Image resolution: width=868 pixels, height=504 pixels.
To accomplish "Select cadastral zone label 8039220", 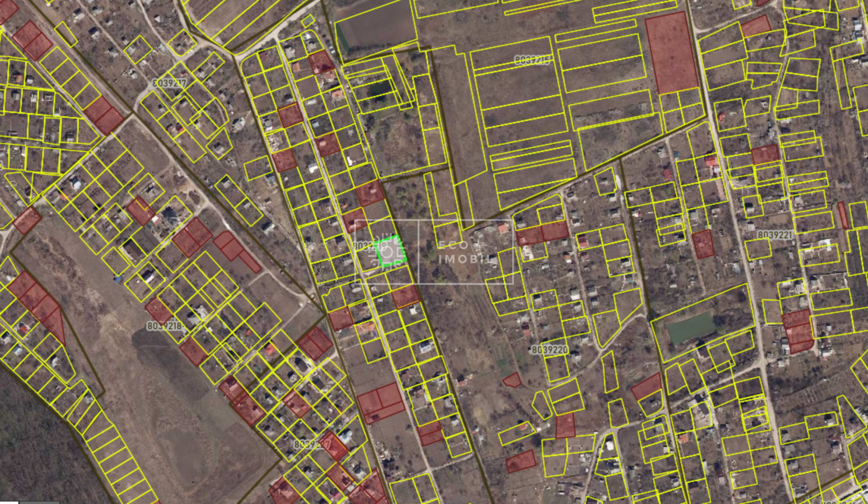I will pyautogui.click(x=550, y=350).
